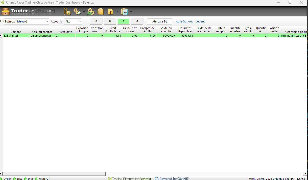Click the Powered by OMNE logo

click(x=172, y=178)
